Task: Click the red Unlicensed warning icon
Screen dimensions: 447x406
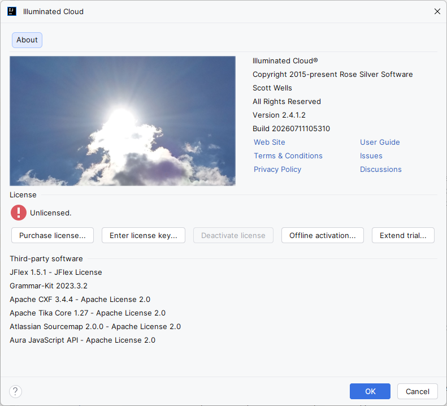Action: (x=19, y=213)
